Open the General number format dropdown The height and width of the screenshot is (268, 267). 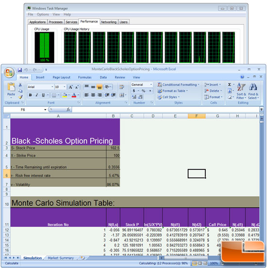pos(151,84)
